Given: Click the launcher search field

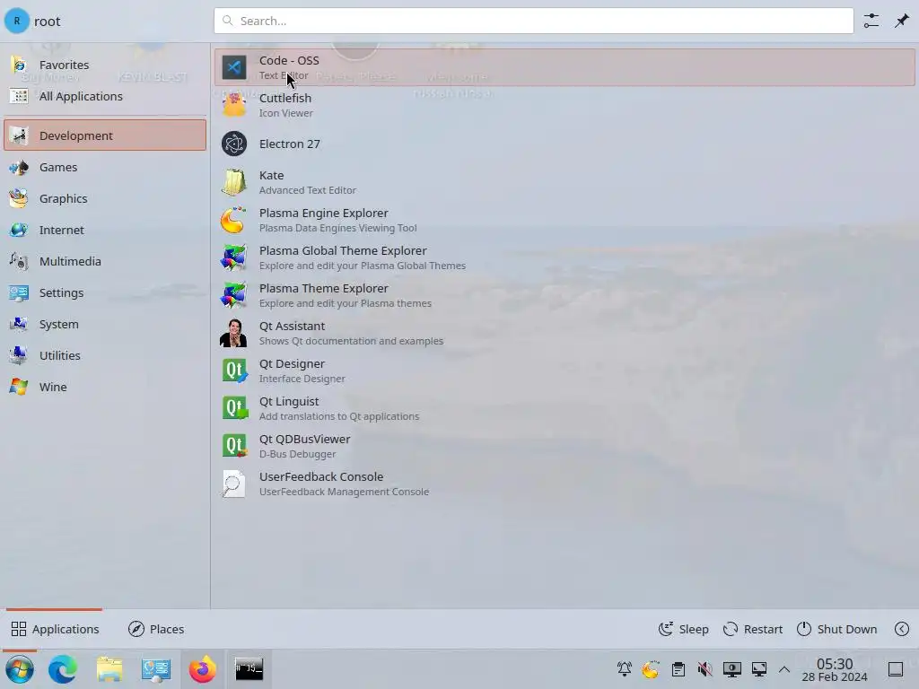Looking at the screenshot, I should [533, 22].
